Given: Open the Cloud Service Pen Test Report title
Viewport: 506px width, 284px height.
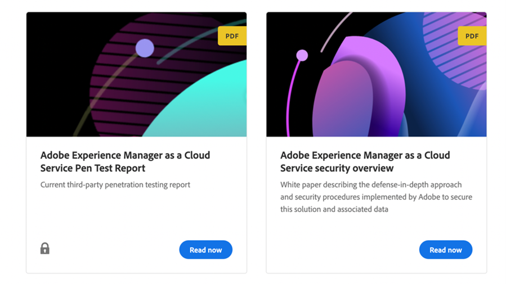Looking at the screenshot, I should click(x=125, y=161).
